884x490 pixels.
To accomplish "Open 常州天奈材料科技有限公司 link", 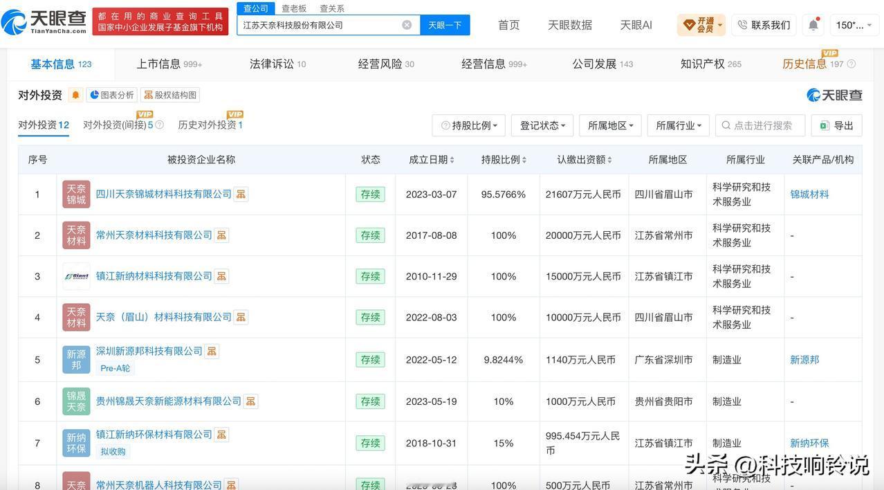I will [x=154, y=235].
